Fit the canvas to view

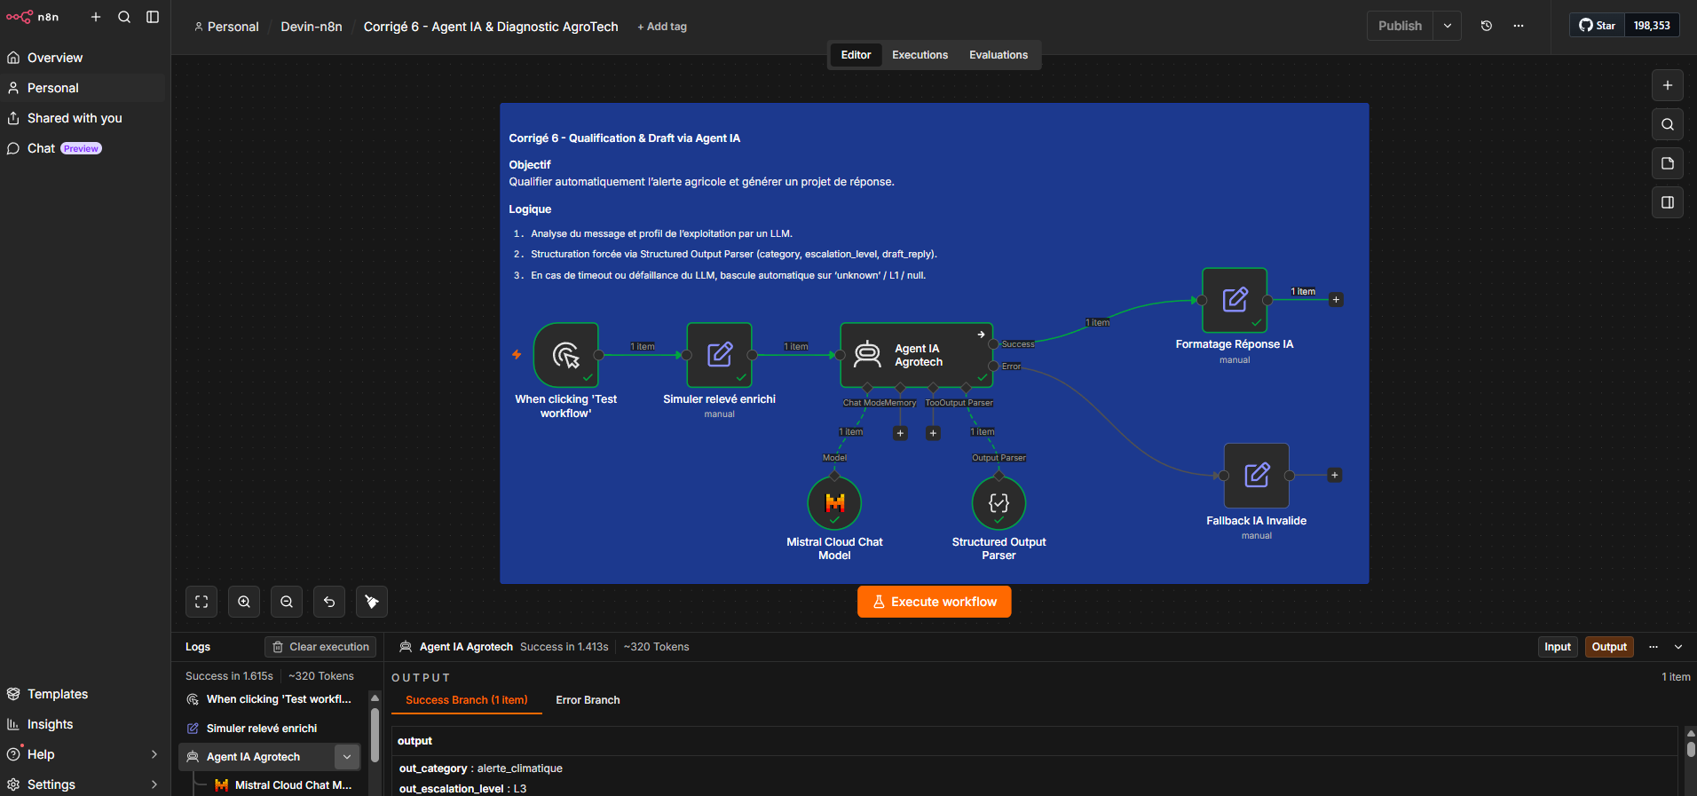(201, 602)
